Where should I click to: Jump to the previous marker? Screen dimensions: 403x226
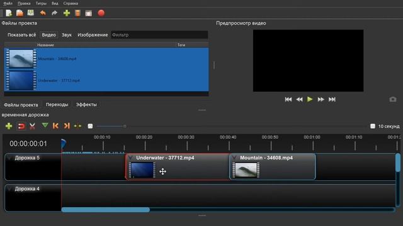pos(55,126)
